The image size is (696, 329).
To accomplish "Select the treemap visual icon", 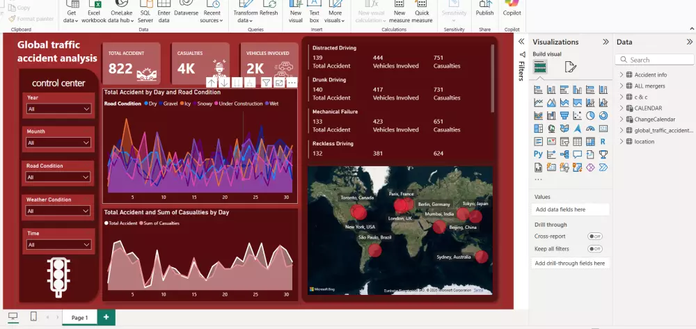I will 538,129.
